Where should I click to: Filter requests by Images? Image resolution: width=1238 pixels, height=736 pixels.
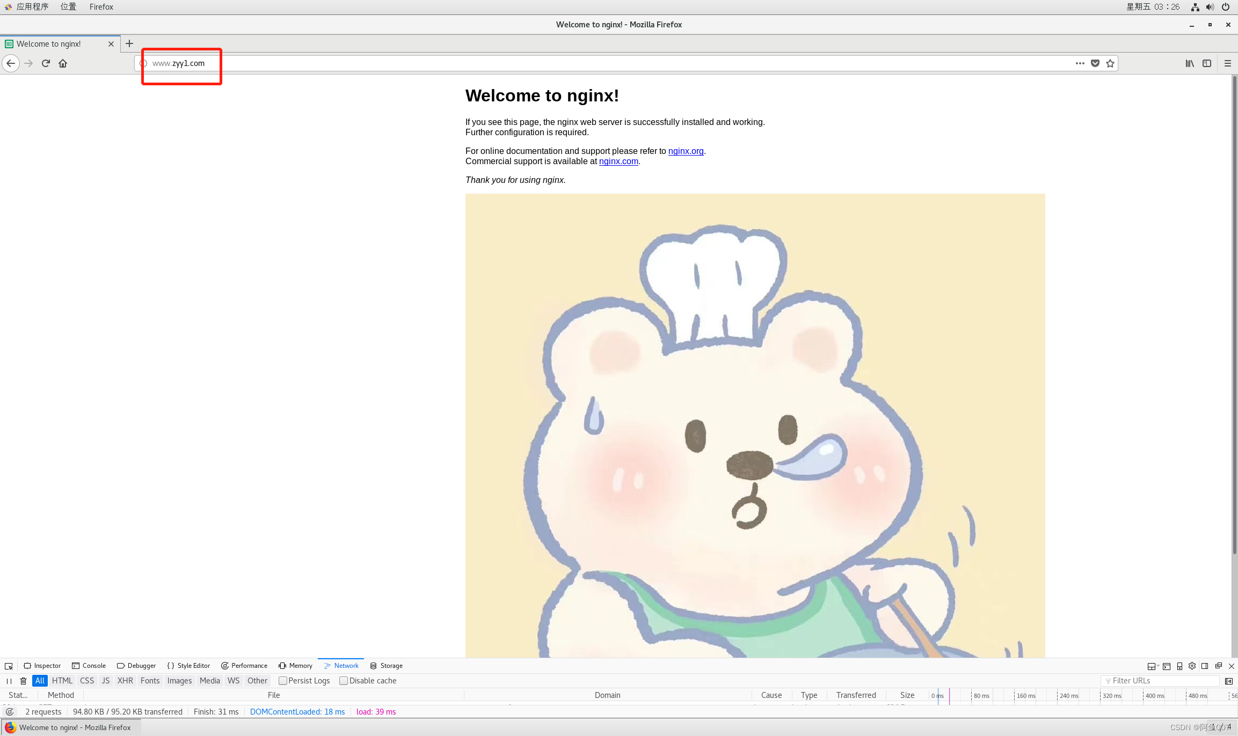(179, 681)
